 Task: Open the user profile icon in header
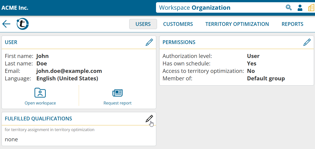click(x=300, y=8)
